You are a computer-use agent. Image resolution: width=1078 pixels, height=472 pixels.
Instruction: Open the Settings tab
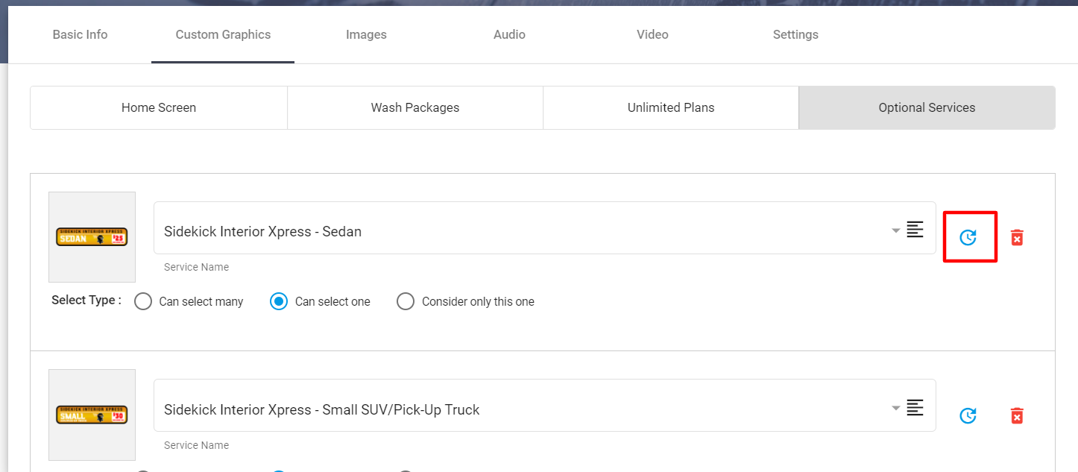[795, 34]
